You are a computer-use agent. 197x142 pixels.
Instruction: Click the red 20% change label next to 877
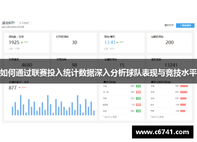click(x=24, y=87)
